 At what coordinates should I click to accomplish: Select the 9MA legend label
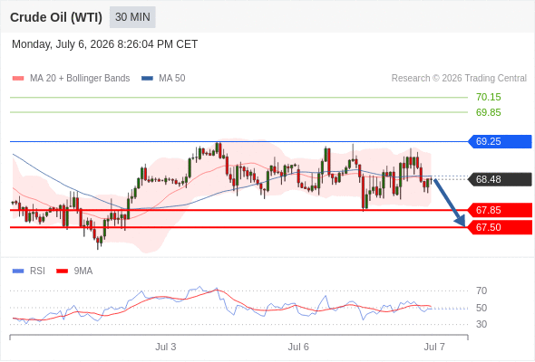(x=83, y=271)
